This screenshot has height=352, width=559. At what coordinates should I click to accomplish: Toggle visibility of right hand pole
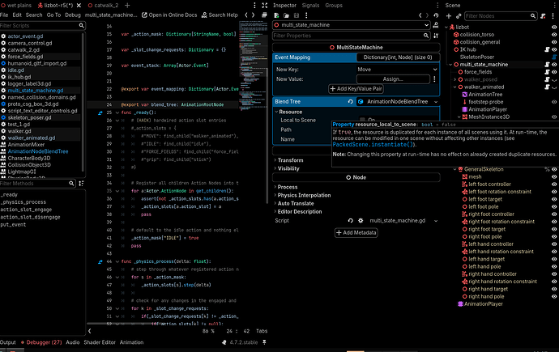coord(554,296)
